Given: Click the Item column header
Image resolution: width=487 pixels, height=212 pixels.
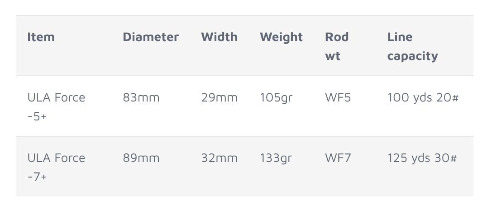Looking at the screenshot, I should pos(41,37).
